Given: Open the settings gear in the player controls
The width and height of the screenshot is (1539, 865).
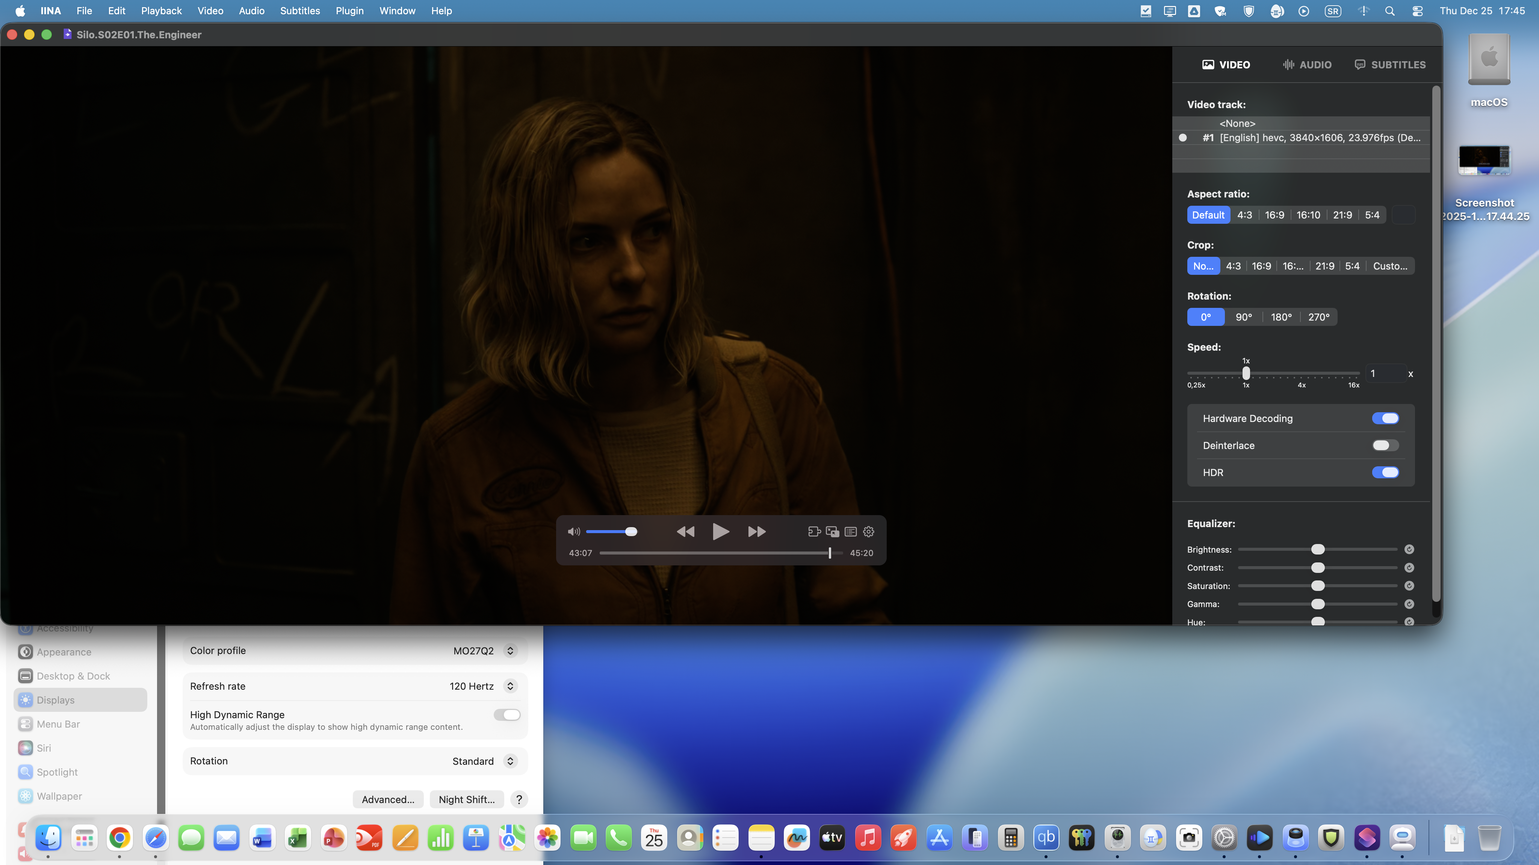Looking at the screenshot, I should [868, 531].
